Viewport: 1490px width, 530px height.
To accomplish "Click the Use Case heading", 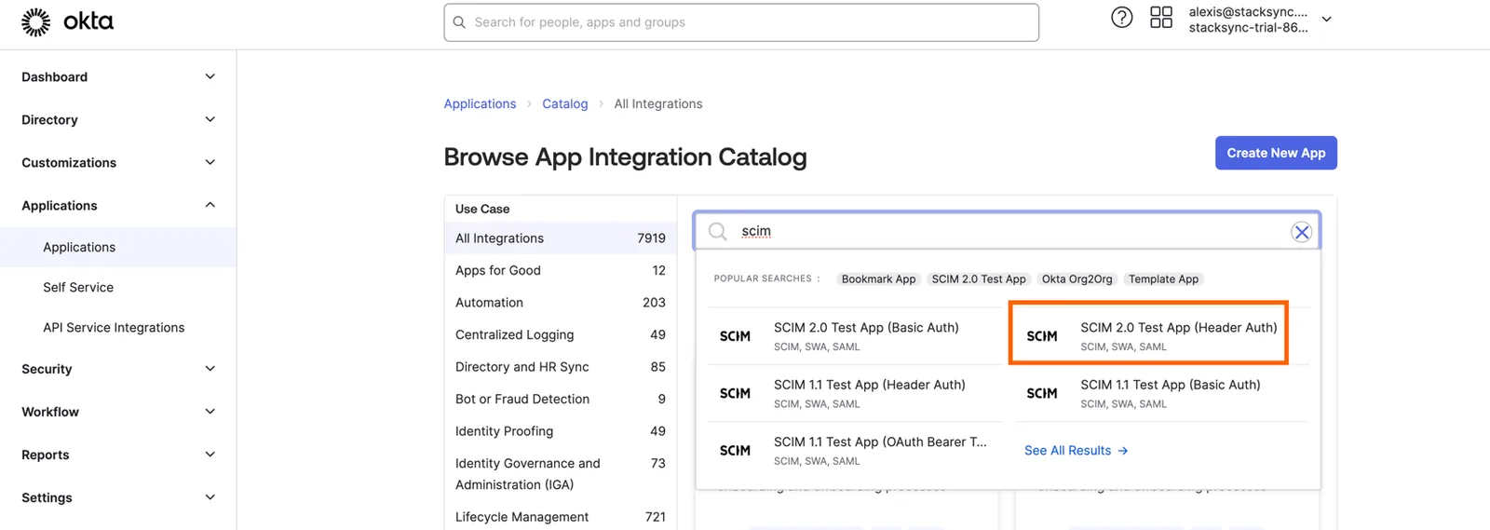I will [482, 210].
